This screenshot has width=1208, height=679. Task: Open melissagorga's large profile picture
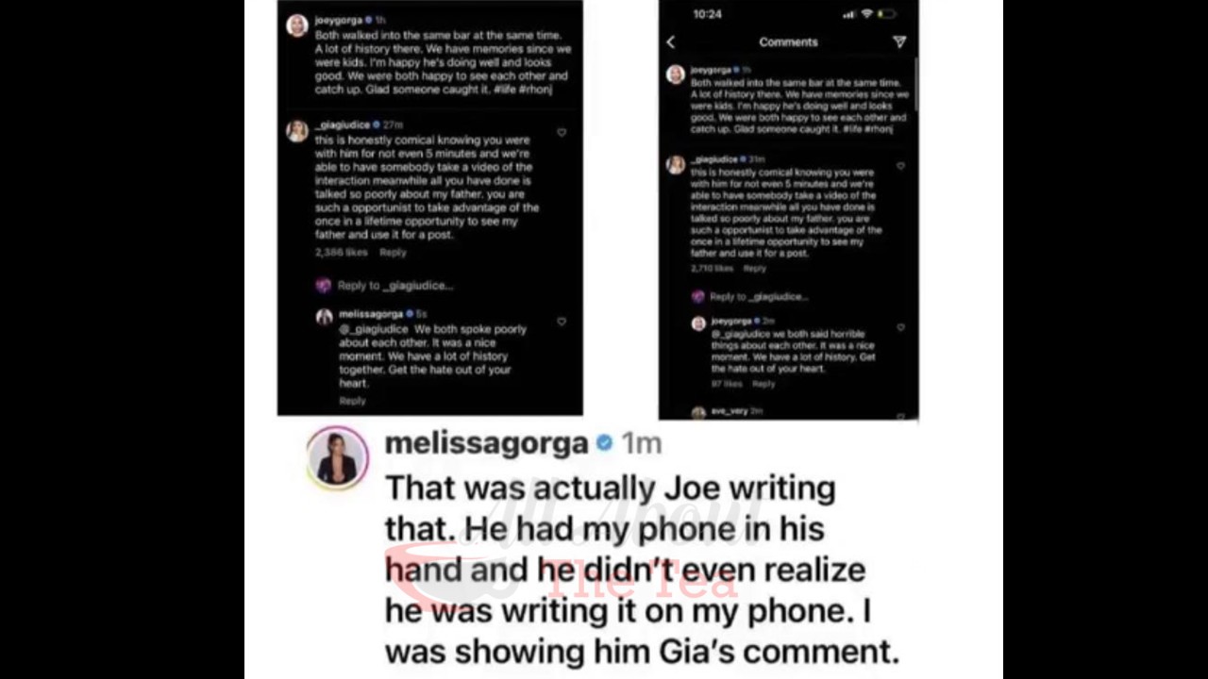pyautogui.click(x=337, y=457)
